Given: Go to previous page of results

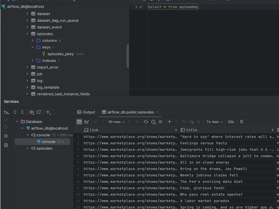Looking at the screenshot, I should tap(103, 122).
